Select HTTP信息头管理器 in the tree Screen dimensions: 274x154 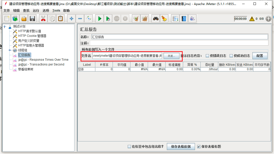click(x=31, y=46)
